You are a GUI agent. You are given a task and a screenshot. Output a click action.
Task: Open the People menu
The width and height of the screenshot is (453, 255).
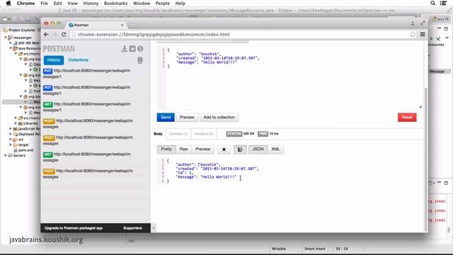click(x=162, y=3)
